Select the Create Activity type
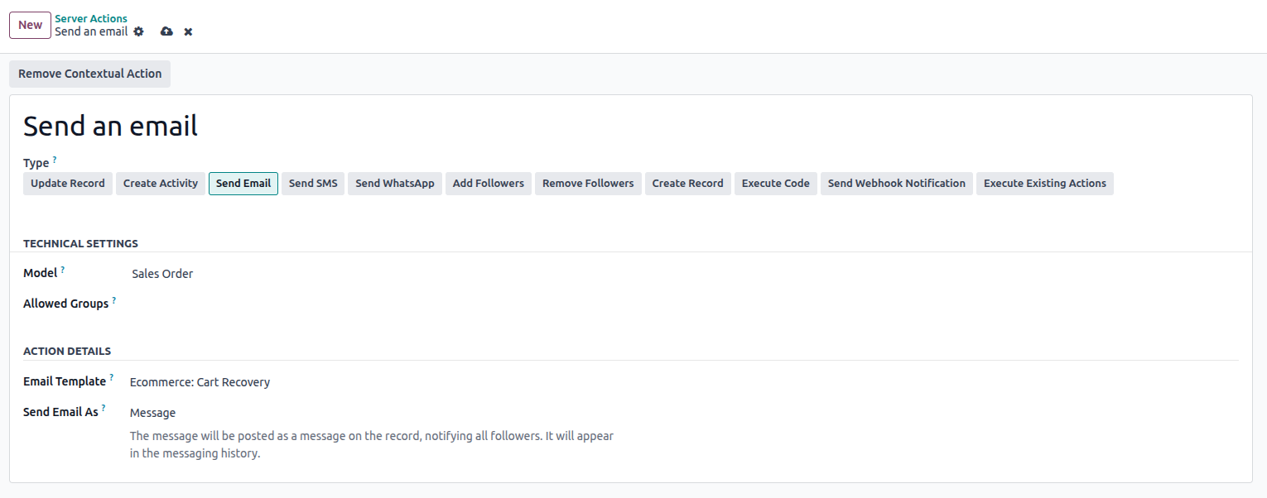 click(x=161, y=184)
